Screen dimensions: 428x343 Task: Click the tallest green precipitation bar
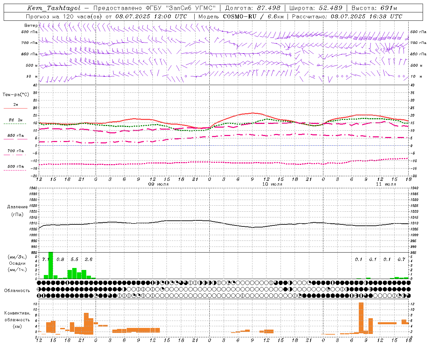point(50,265)
